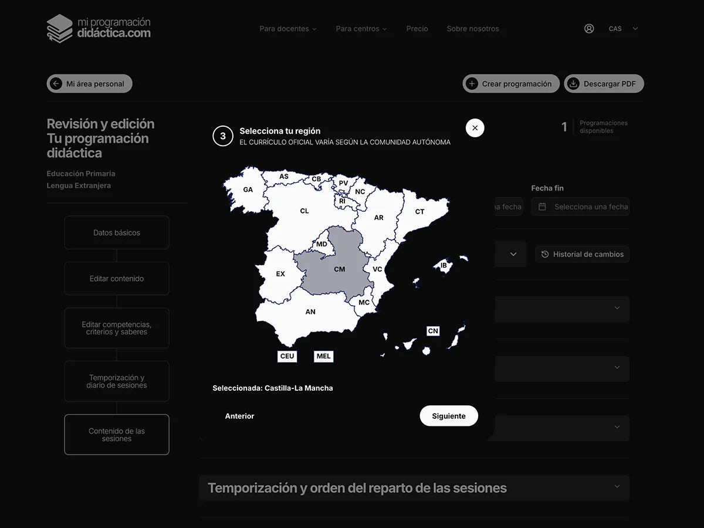Click the back arrow icon in Mi área personal
704x528 pixels.
[x=56, y=84]
